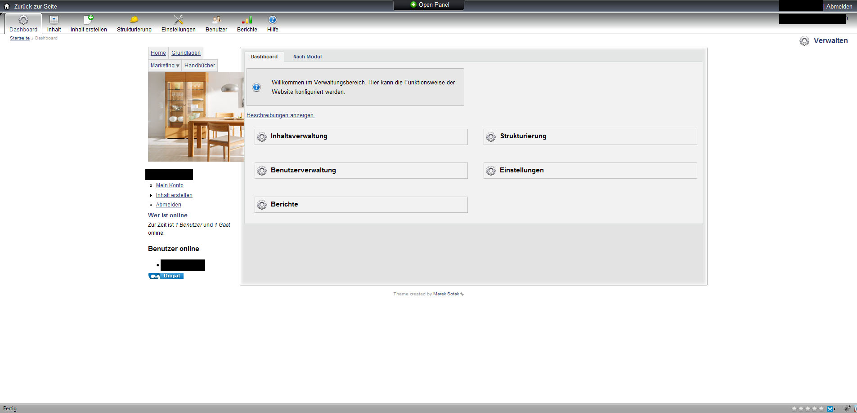Expand the Inhaltsverwaltung section
857x413 pixels.
(299, 136)
